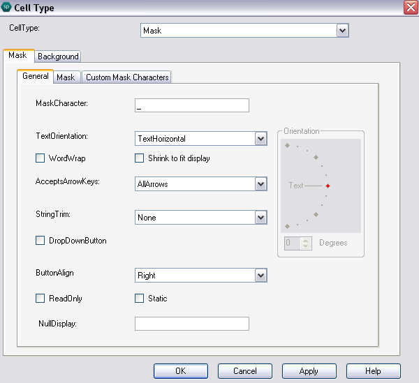Click the red orientation marker

328,186
